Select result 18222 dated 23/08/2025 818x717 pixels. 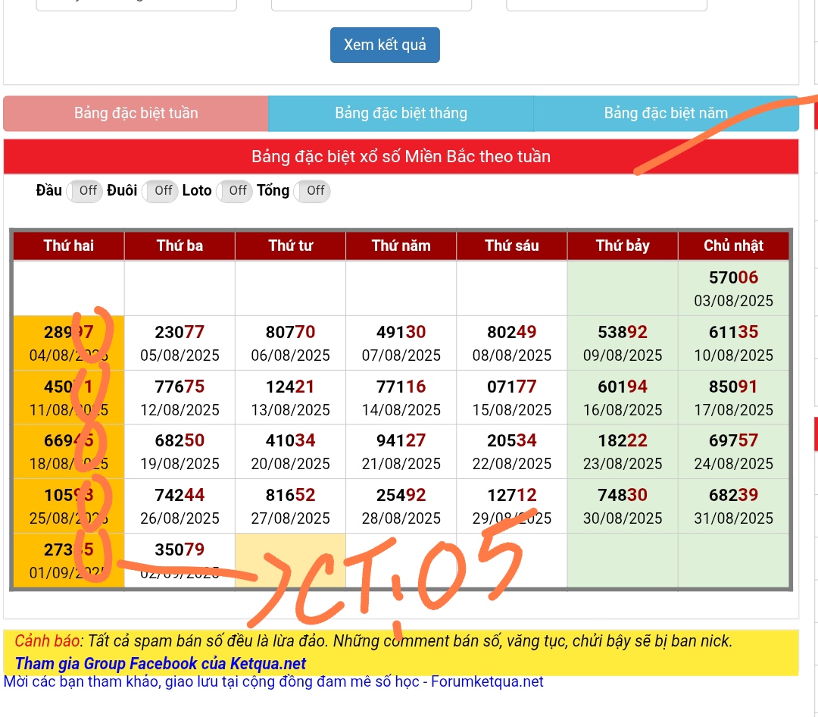[623, 452]
